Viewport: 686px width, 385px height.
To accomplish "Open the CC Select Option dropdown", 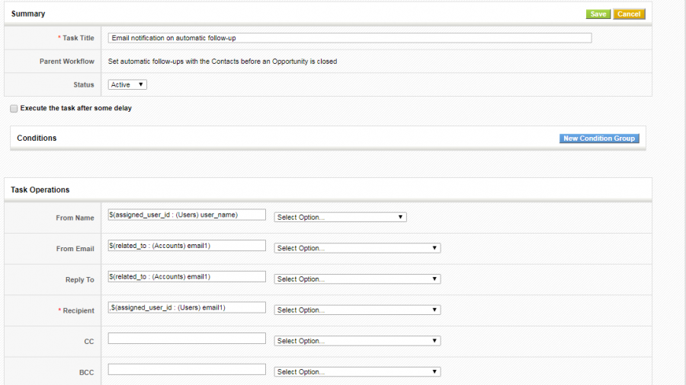I will [x=357, y=341].
